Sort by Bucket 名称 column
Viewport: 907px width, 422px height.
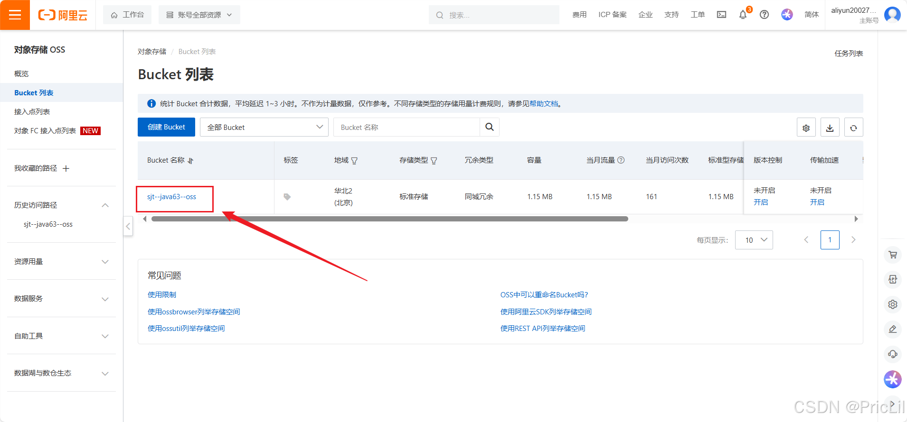pos(191,161)
